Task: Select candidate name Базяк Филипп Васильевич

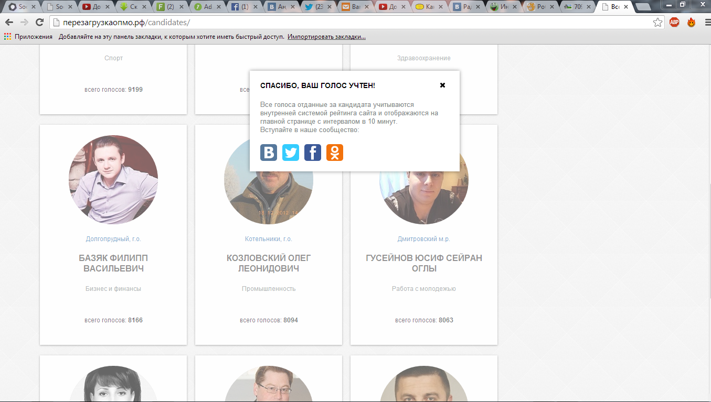Action: (x=113, y=263)
